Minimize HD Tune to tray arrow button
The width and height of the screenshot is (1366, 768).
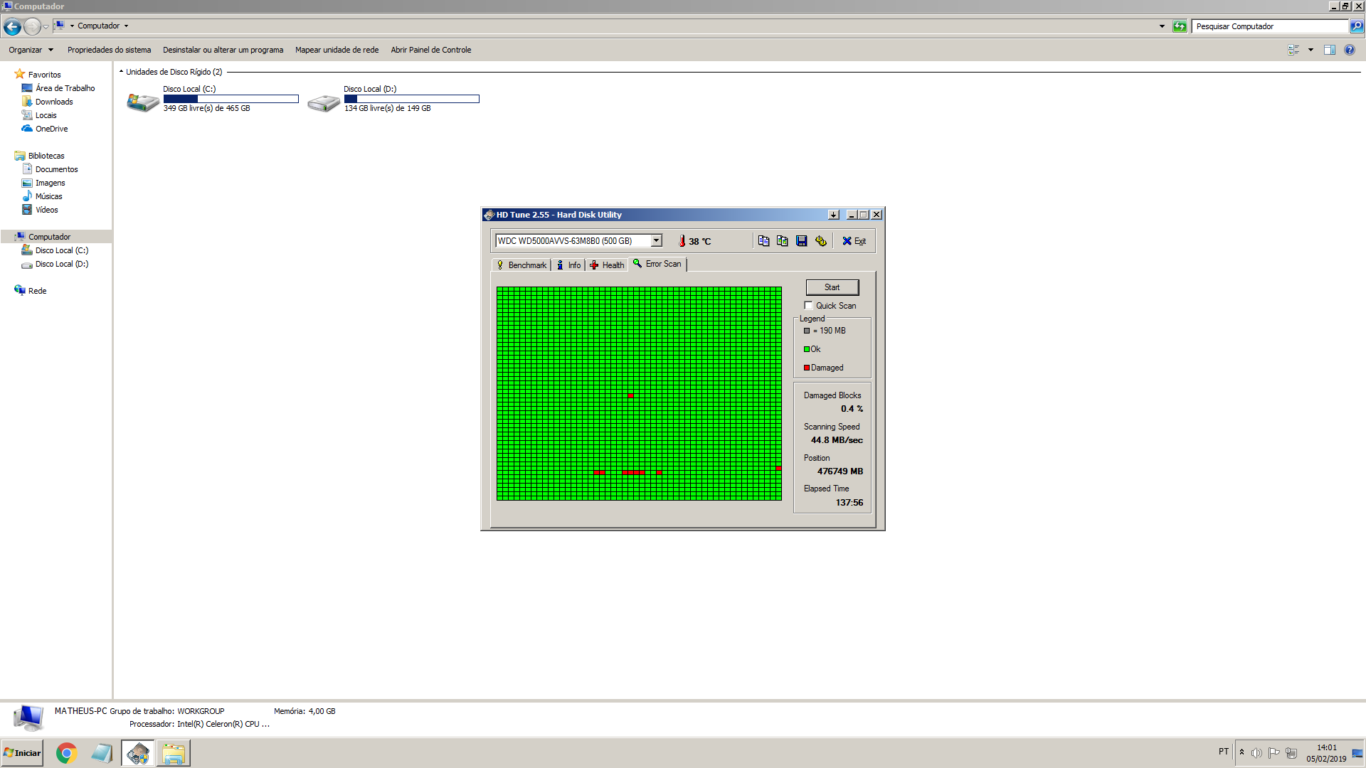pyautogui.click(x=833, y=215)
